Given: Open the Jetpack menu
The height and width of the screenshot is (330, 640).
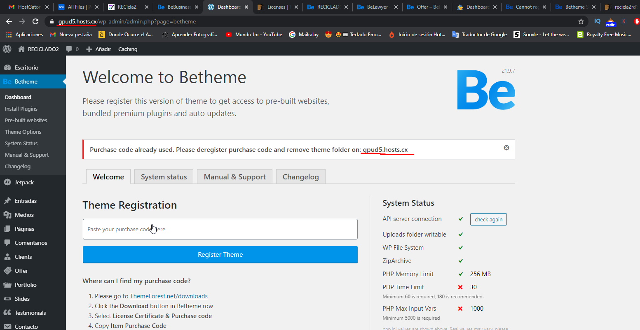Looking at the screenshot, I should pos(33,182).
